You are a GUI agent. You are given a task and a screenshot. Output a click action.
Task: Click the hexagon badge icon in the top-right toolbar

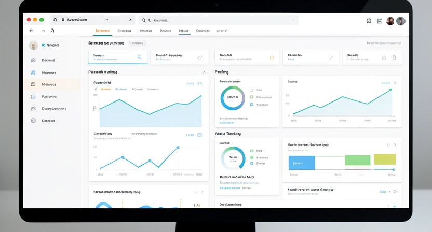coord(369,21)
